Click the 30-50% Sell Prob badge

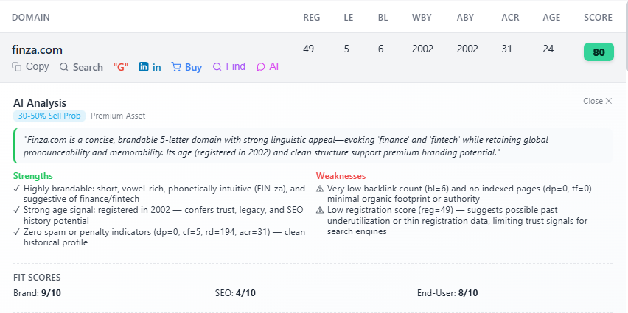point(49,116)
